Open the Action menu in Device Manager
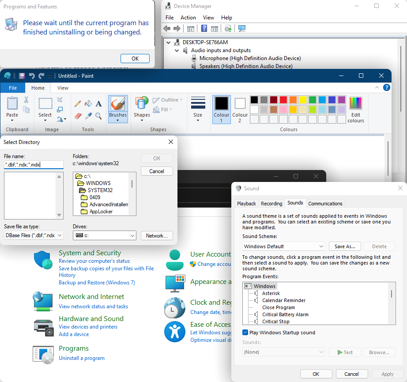The image size is (407, 382). tap(188, 18)
